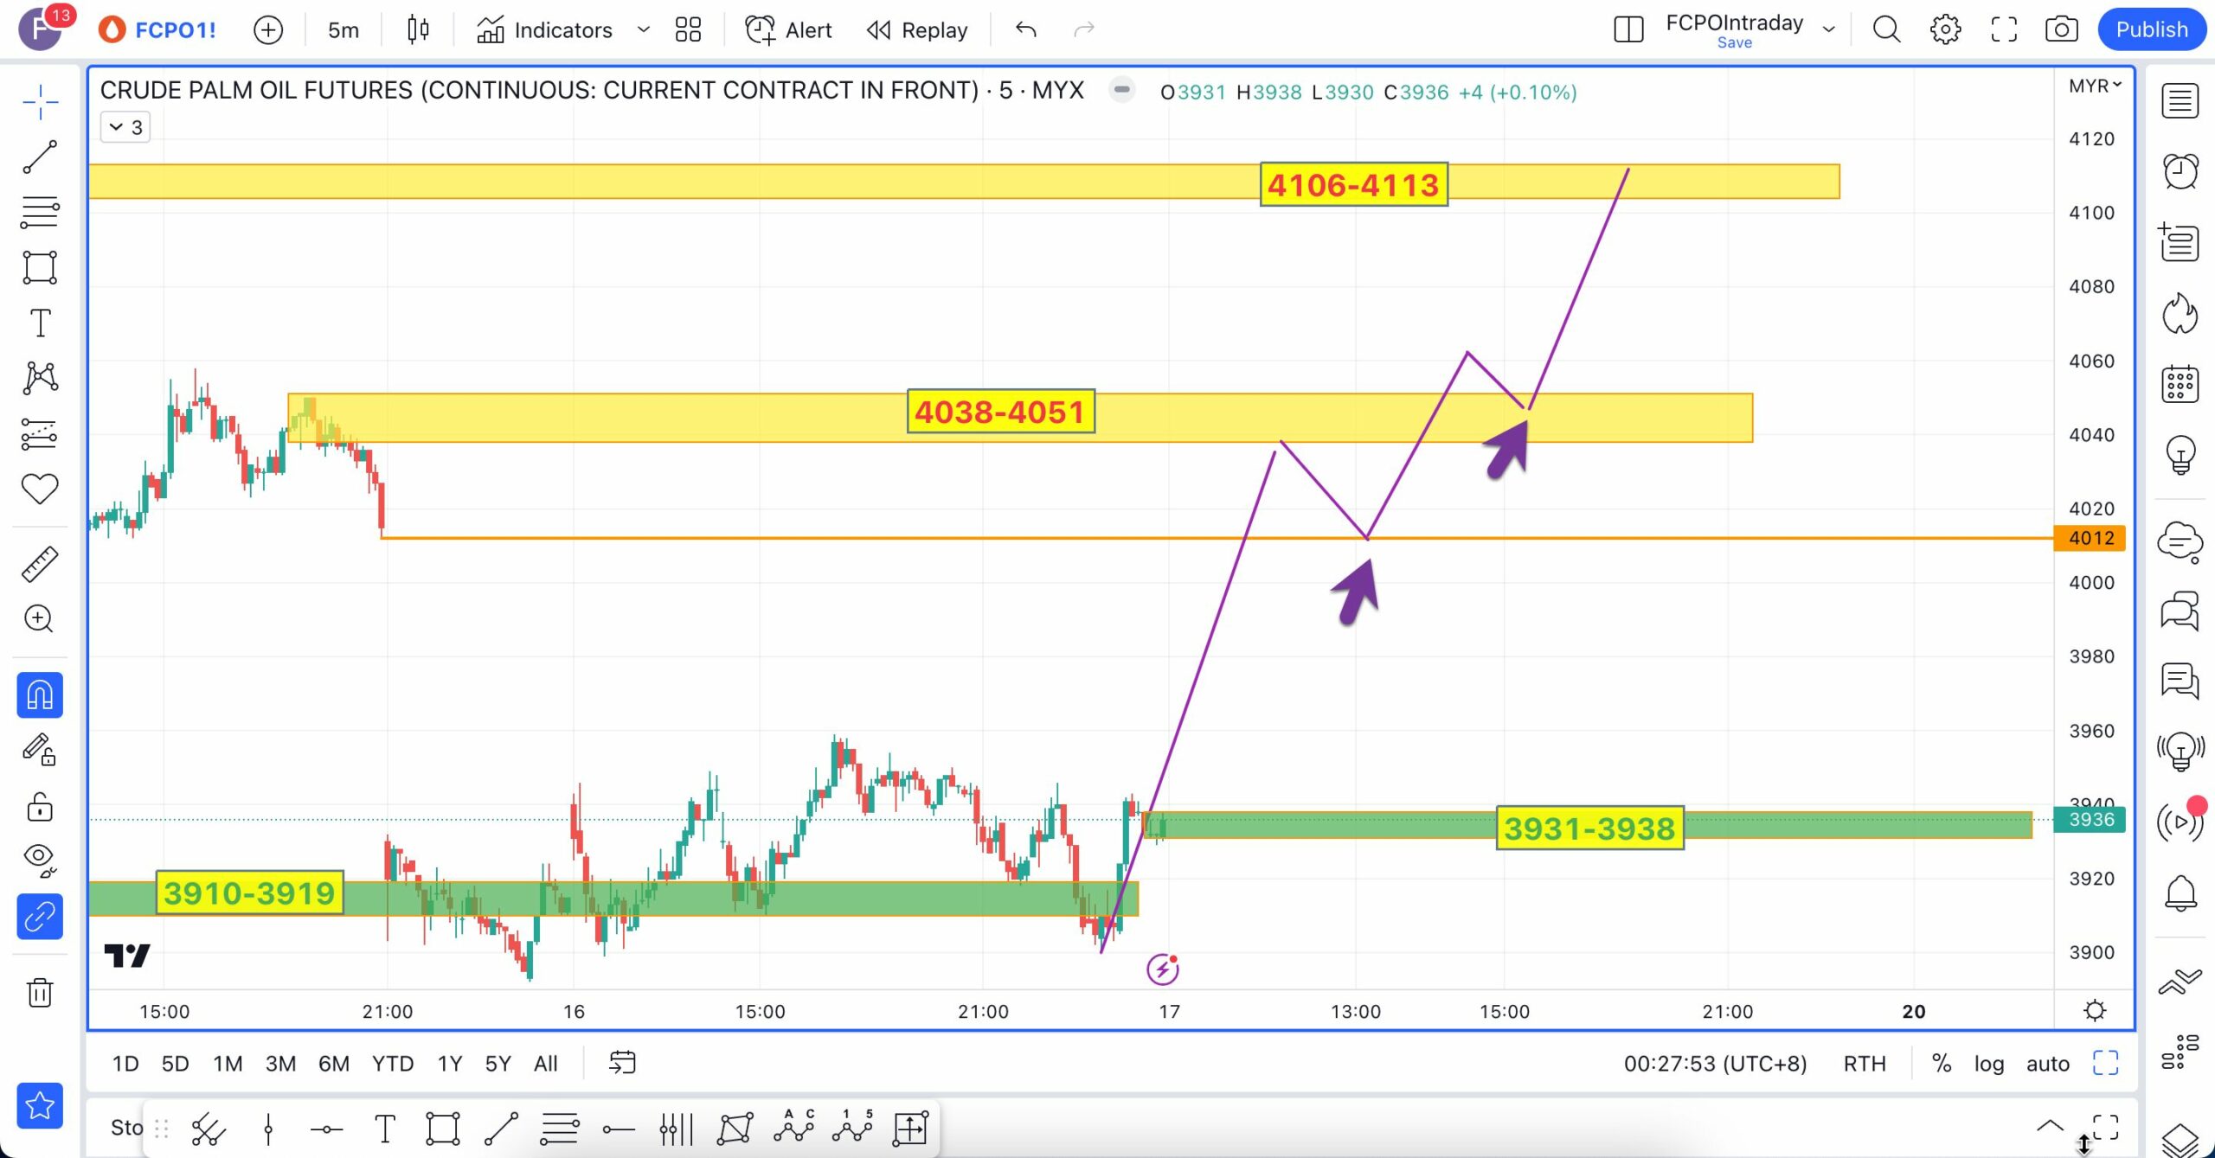2215x1158 pixels.
Task: Click the Publish button
Action: pyautogui.click(x=2151, y=30)
